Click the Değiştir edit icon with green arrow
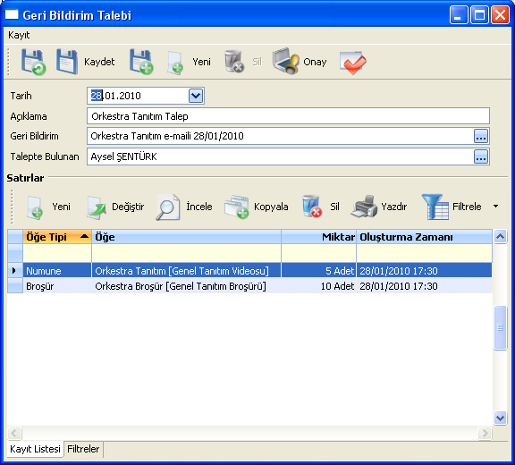515x465 pixels. (97, 207)
